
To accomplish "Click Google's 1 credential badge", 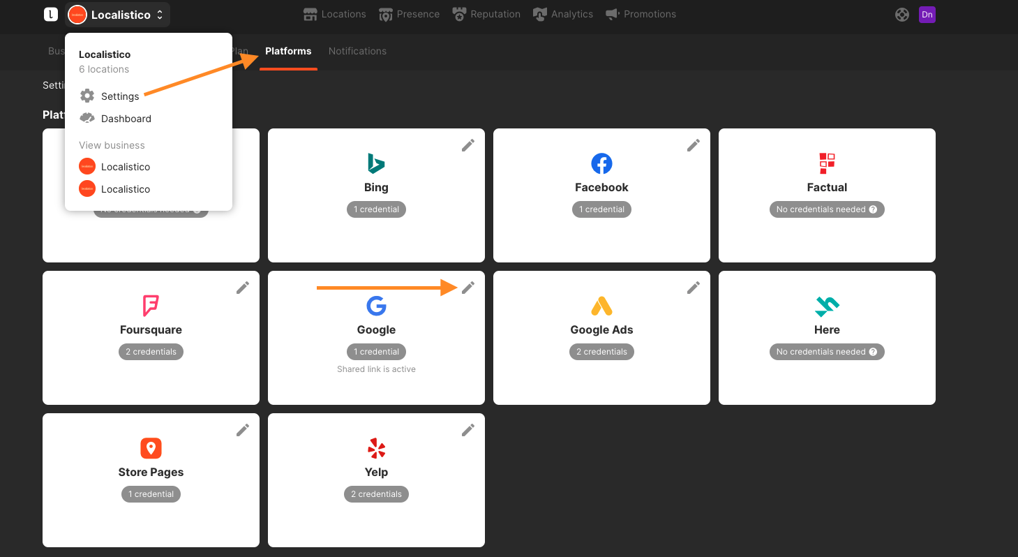I will 376,352.
